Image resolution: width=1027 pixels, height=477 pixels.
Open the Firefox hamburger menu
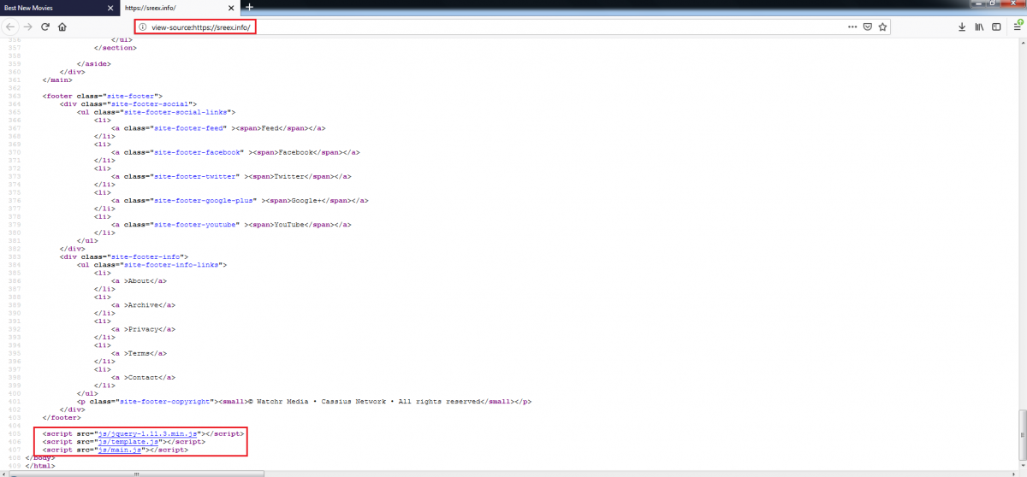tap(1017, 26)
